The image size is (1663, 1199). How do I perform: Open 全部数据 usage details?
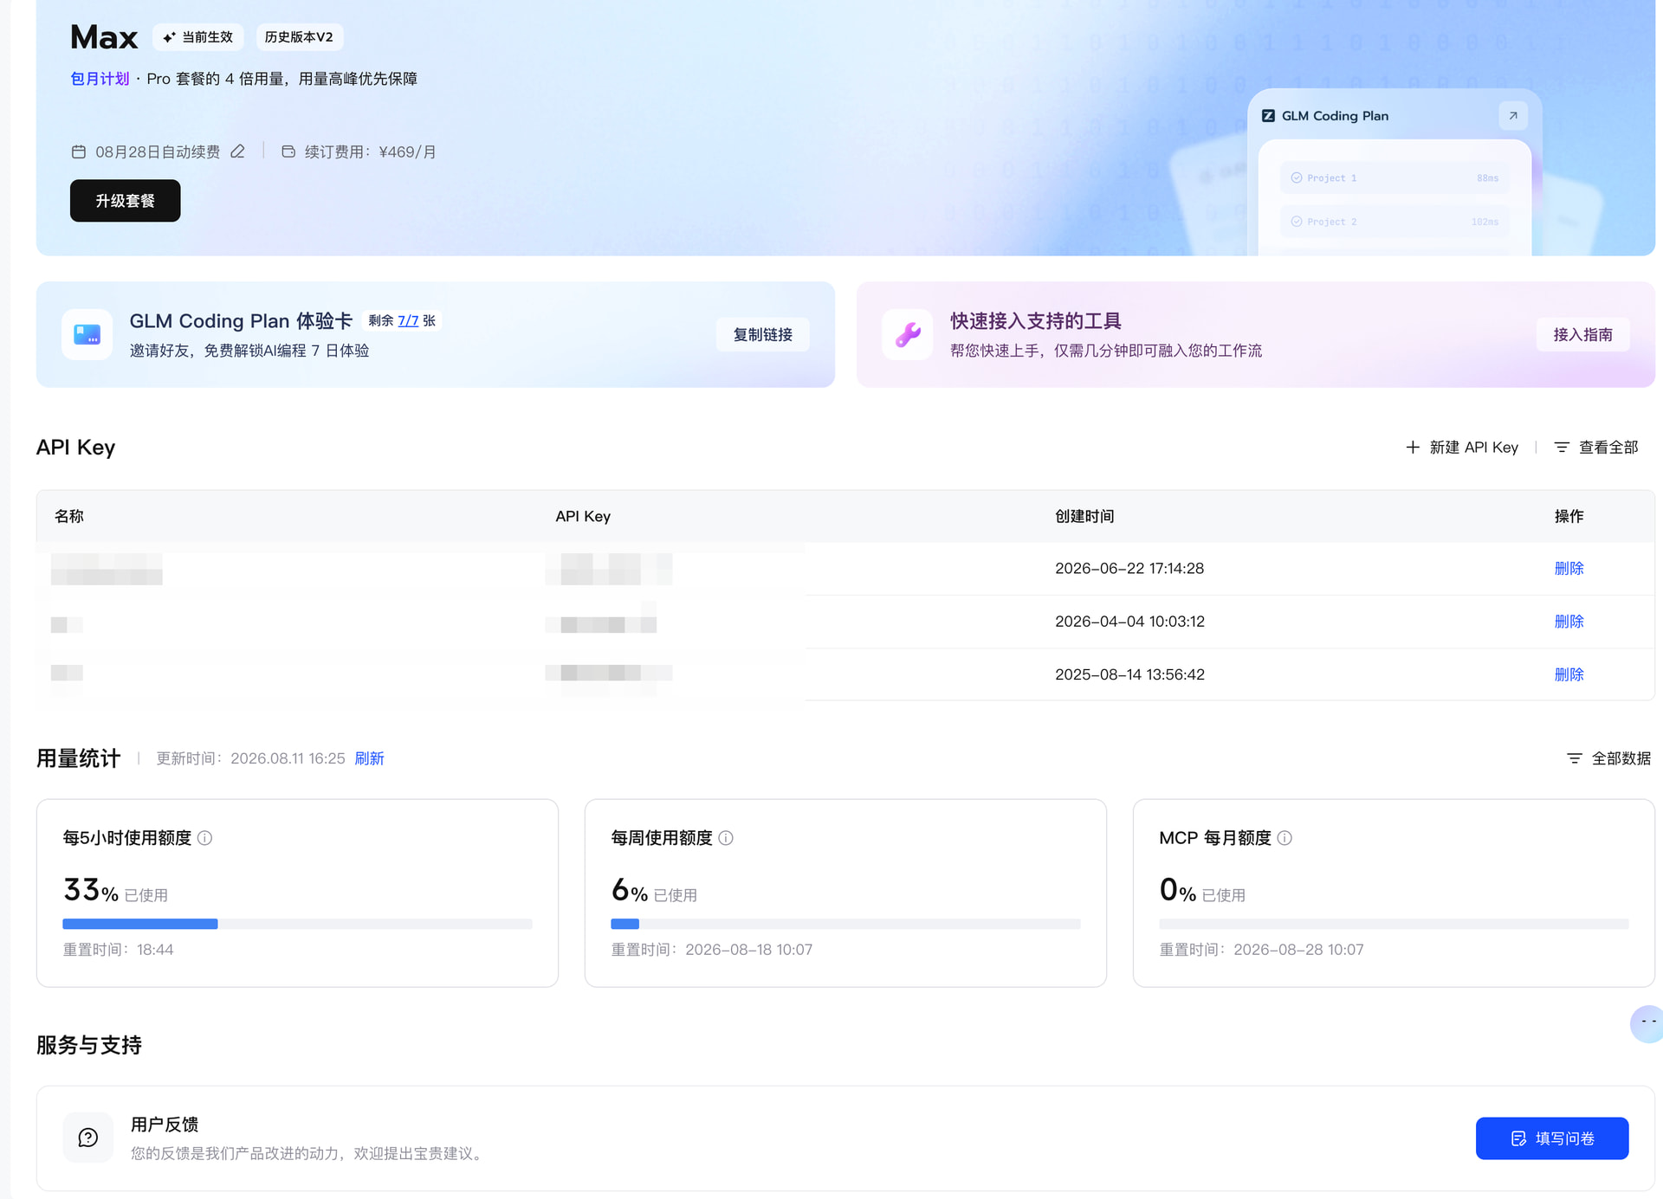point(1609,758)
